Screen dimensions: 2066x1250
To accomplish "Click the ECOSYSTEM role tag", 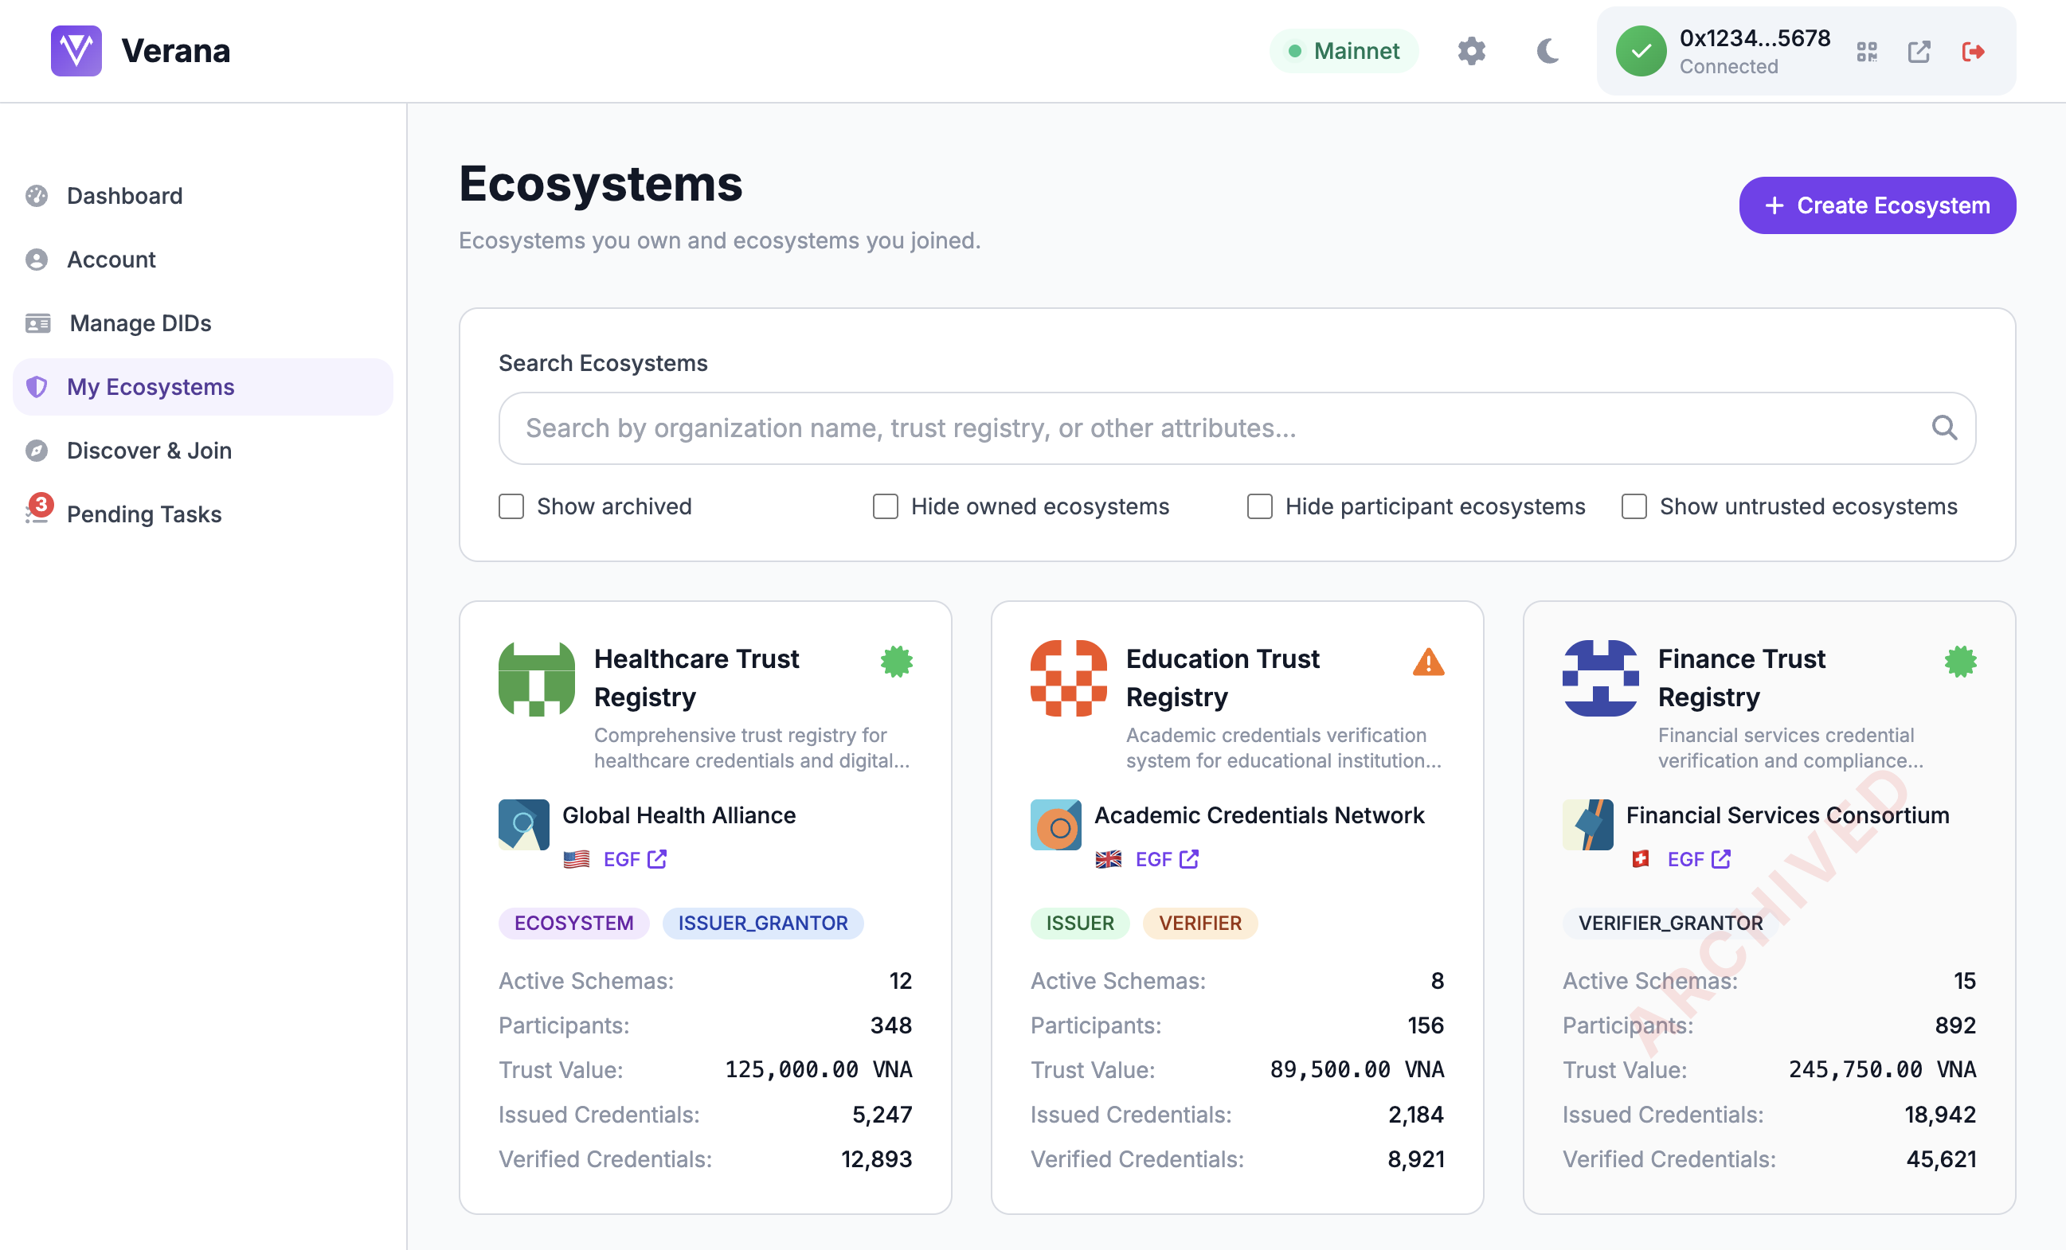I will (573, 923).
